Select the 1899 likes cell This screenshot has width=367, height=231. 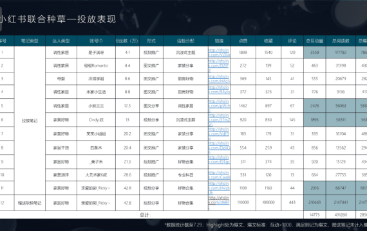tap(243, 53)
